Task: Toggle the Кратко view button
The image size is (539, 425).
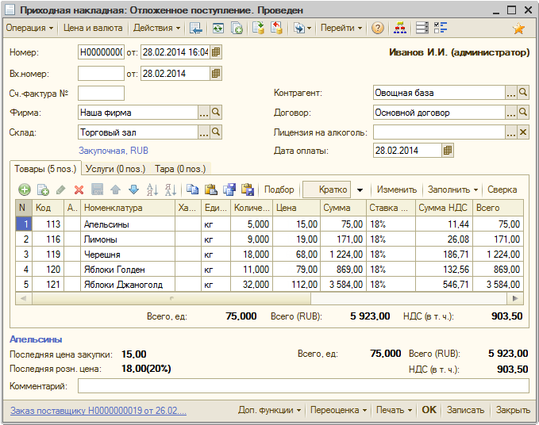Action: pyautogui.click(x=326, y=190)
